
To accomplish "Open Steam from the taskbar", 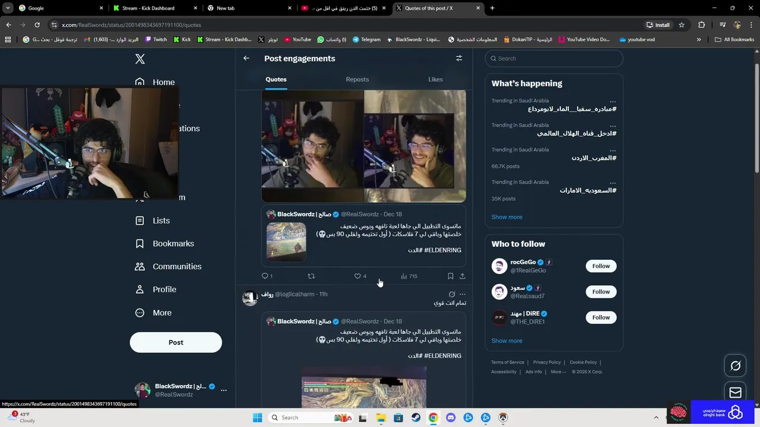I will tap(416, 418).
